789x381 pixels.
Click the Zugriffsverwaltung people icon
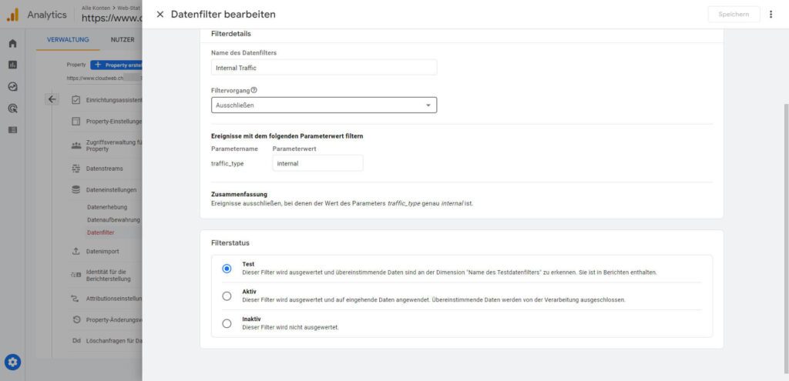(x=76, y=145)
